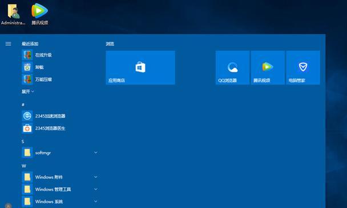Screen dimensions: 347x208
Task: Expand the hamburger menu in start
Action: [8, 44]
